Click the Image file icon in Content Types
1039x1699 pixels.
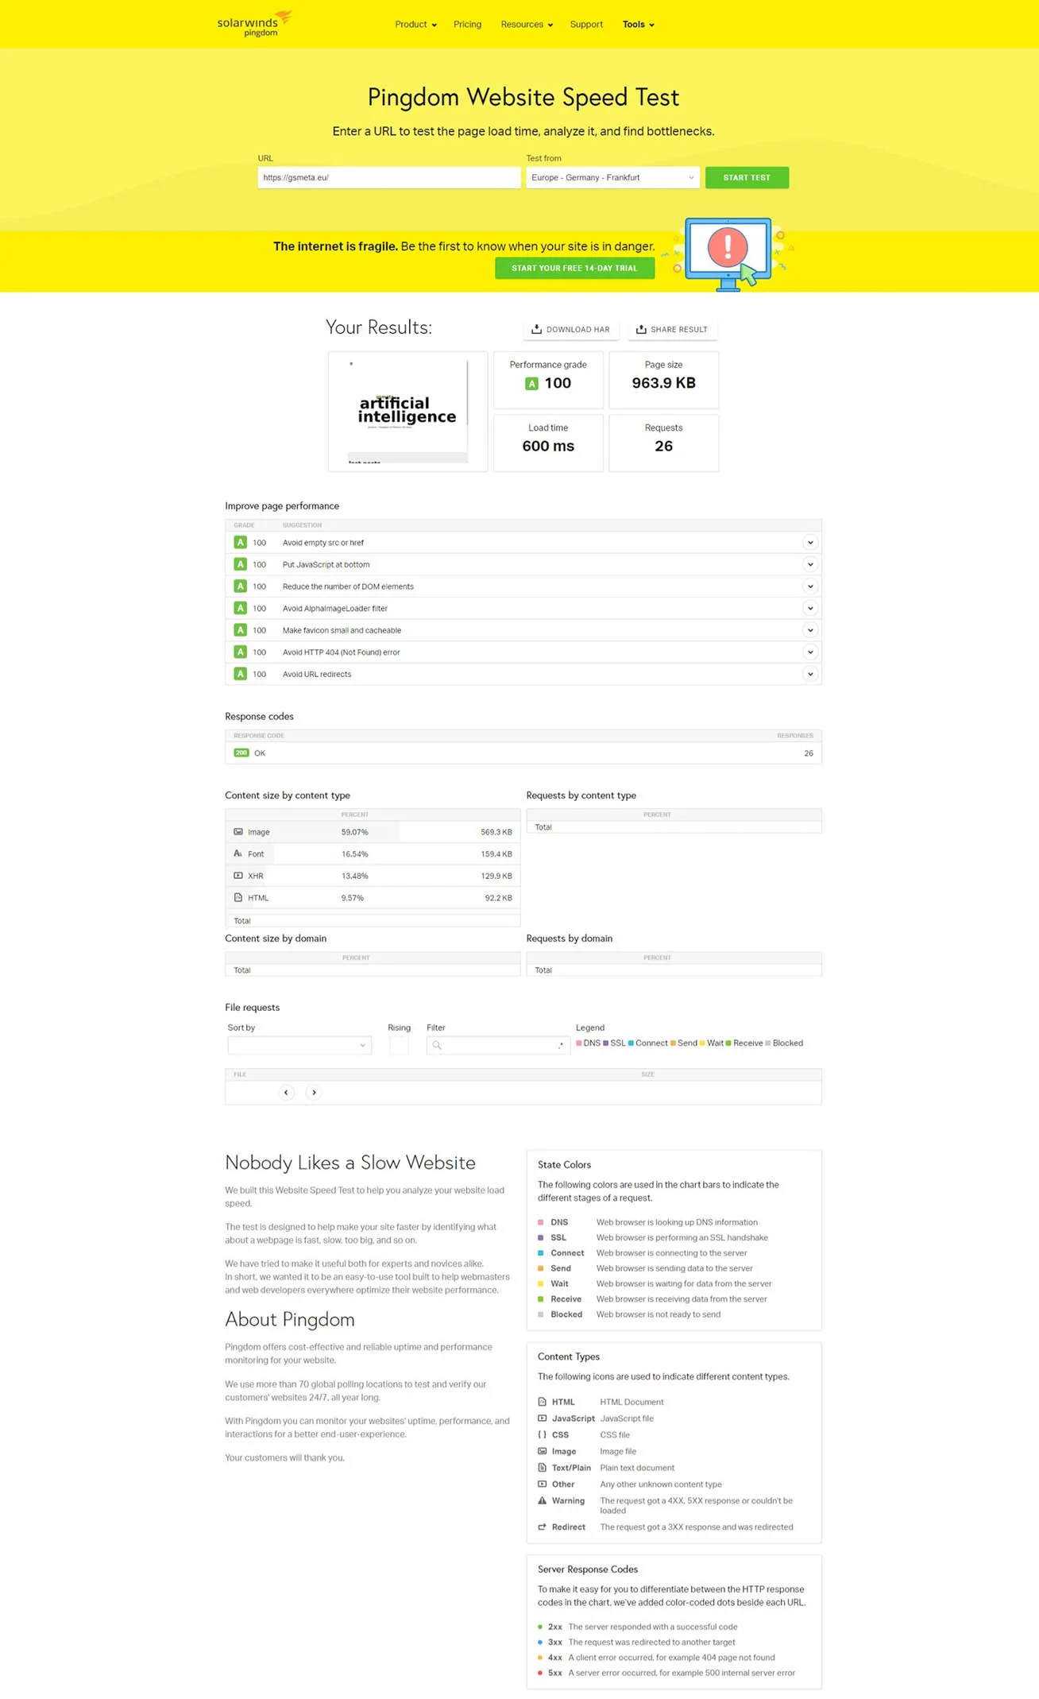543,1451
